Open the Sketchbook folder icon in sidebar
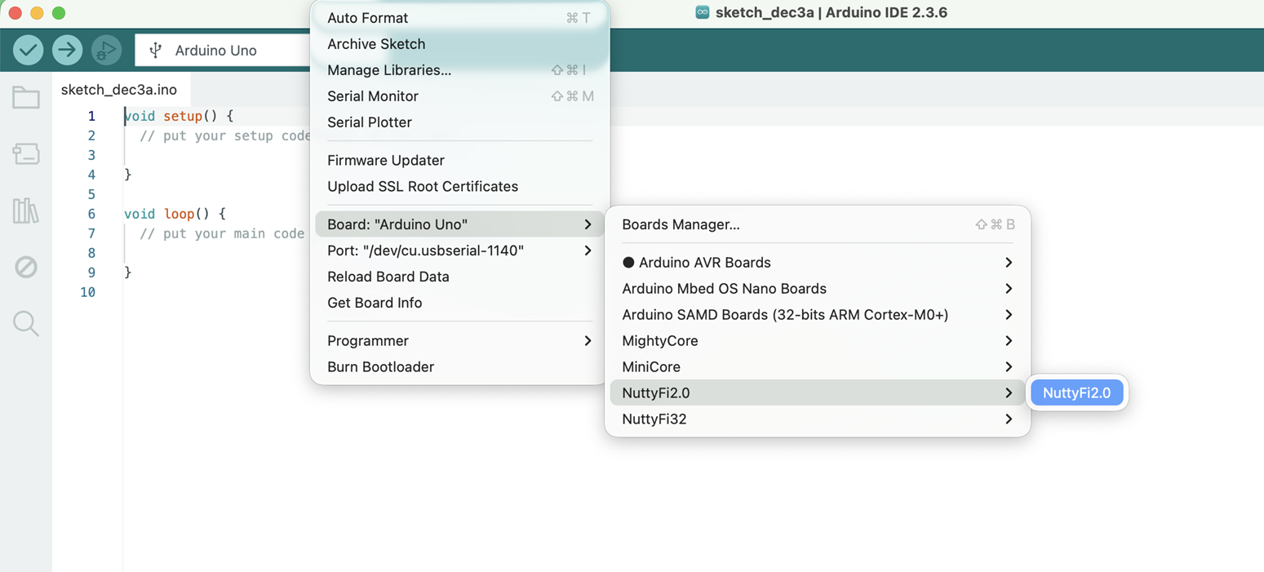The image size is (1264, 572). click(x=26, y=98)
